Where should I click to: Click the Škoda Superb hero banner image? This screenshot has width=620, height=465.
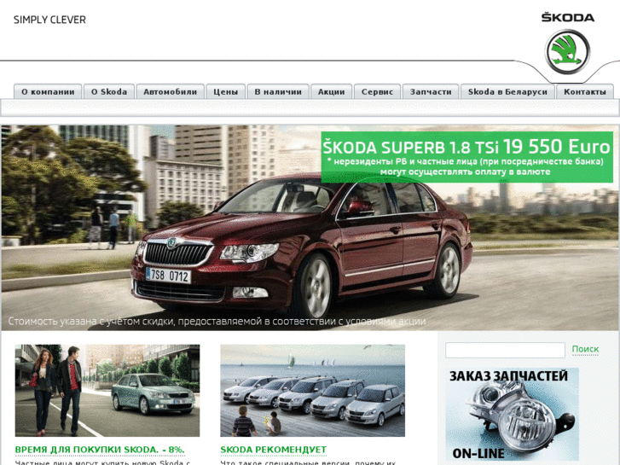(x=310, y=228)
